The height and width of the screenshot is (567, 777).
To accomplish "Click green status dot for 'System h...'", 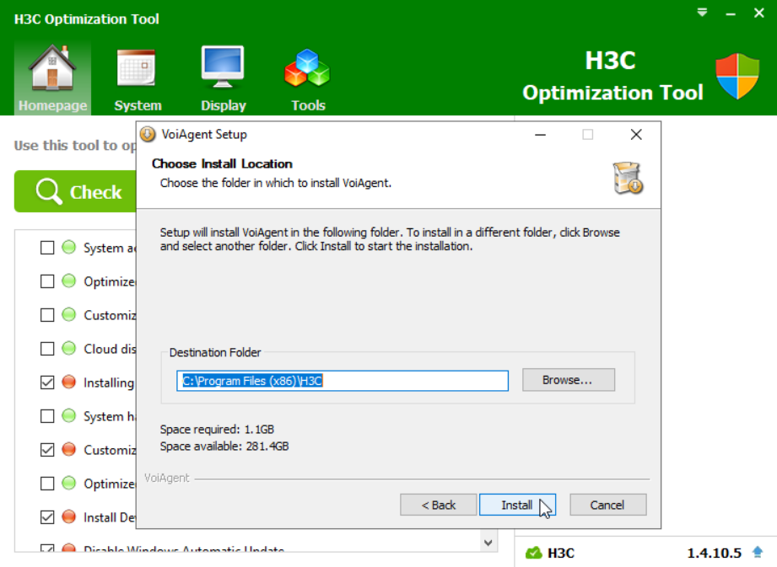I will click(x=69, y=415).
